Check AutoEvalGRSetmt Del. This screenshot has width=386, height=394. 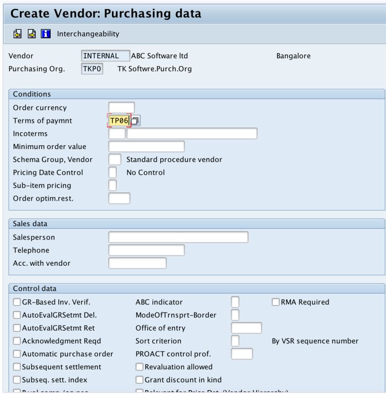tap(17, 315)
